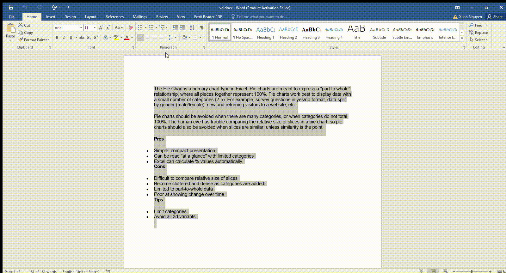Align text right

154,37
